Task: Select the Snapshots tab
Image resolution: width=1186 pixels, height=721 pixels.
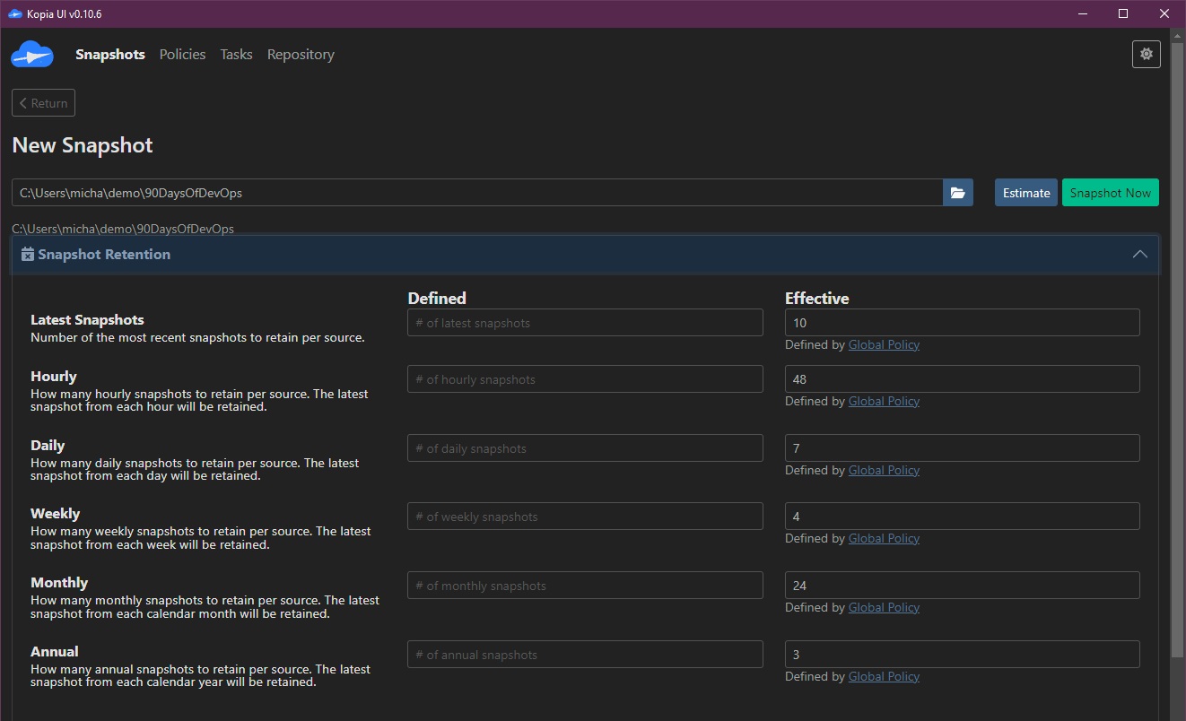Action: point(110,55)
